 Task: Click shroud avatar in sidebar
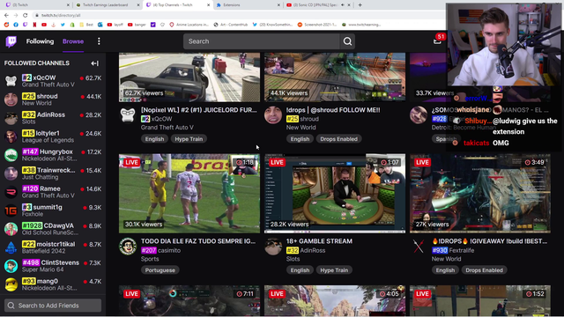pyautogui.click(x=11, y=100)
